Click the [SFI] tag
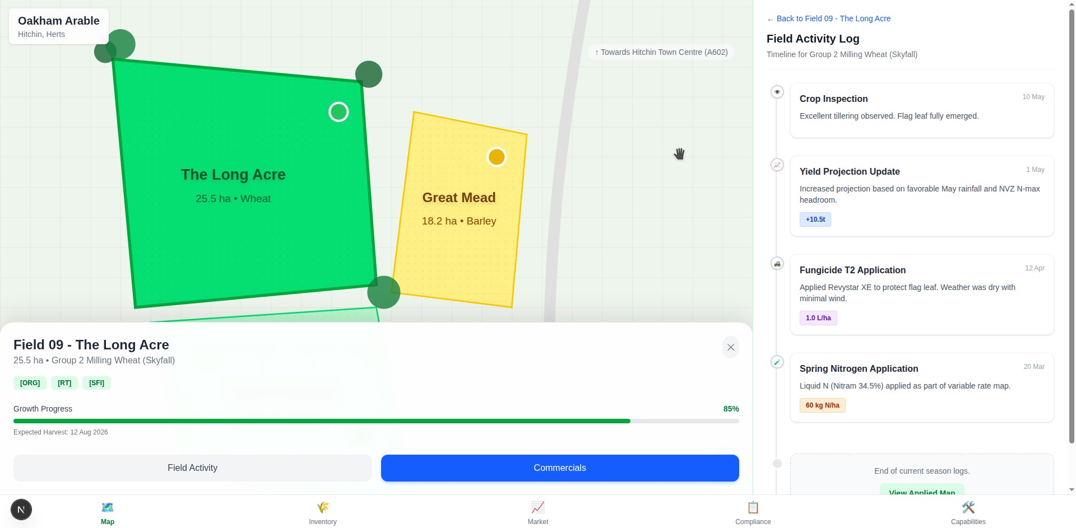 point(96,383)
